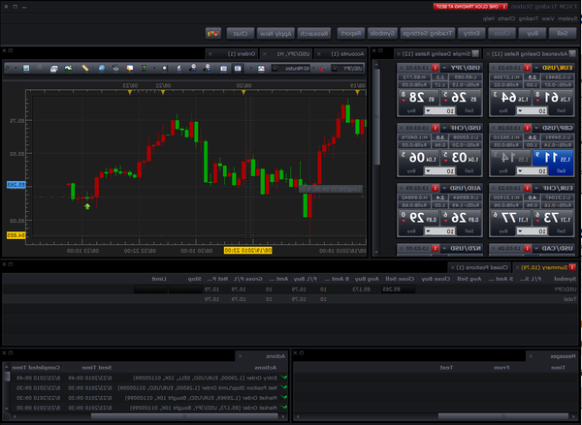582x425 pixels.
Task: Click blue GBP/USD Sell price tile 1.55 11
Action: 553,158
